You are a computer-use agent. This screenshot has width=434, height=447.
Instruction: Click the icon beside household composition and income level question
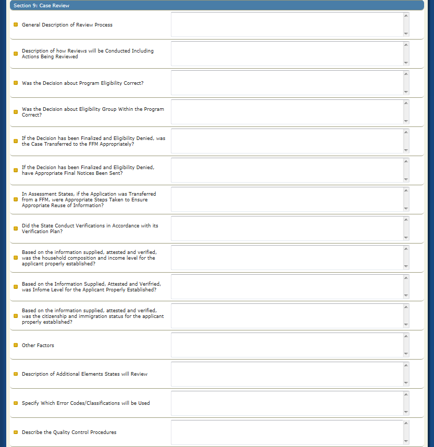[x=16, y=258]
